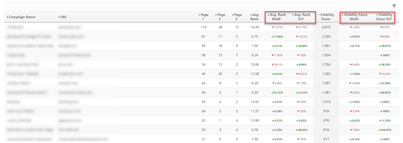Sort by Visibility Score MoM header

pyautogui.click(x=354, y=17)
